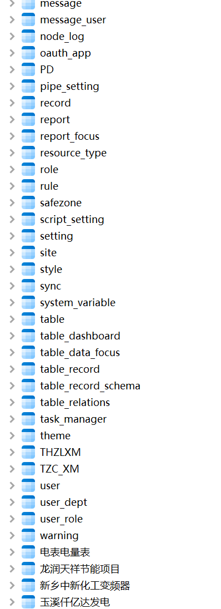The image size is (221, 609).
Task: Click the table icon beside user_role
Action: pyautogui.click(x=28, y=519)
